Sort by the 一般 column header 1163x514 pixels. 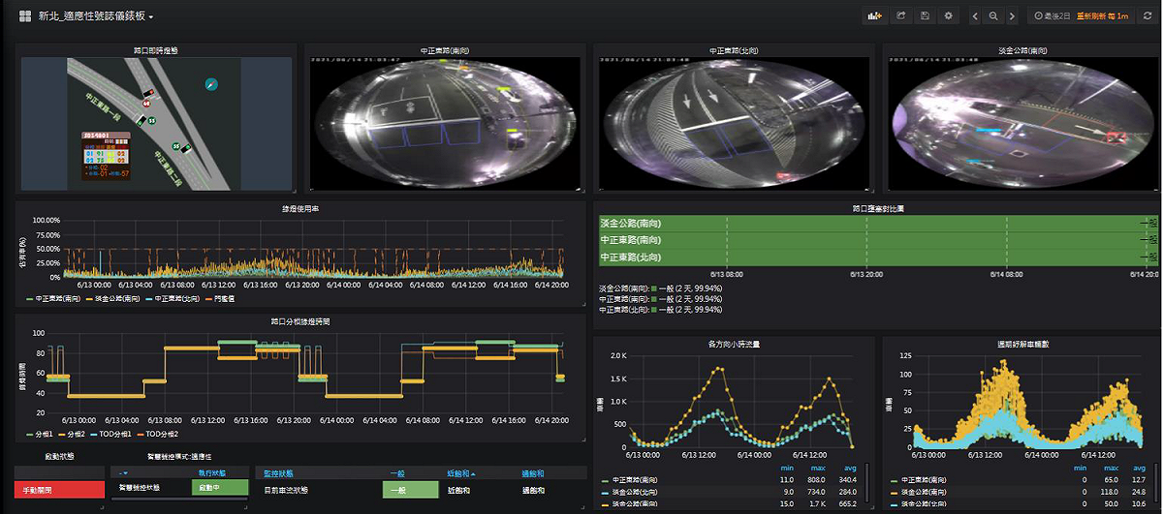pyautogui.click(x=396, y=472)
